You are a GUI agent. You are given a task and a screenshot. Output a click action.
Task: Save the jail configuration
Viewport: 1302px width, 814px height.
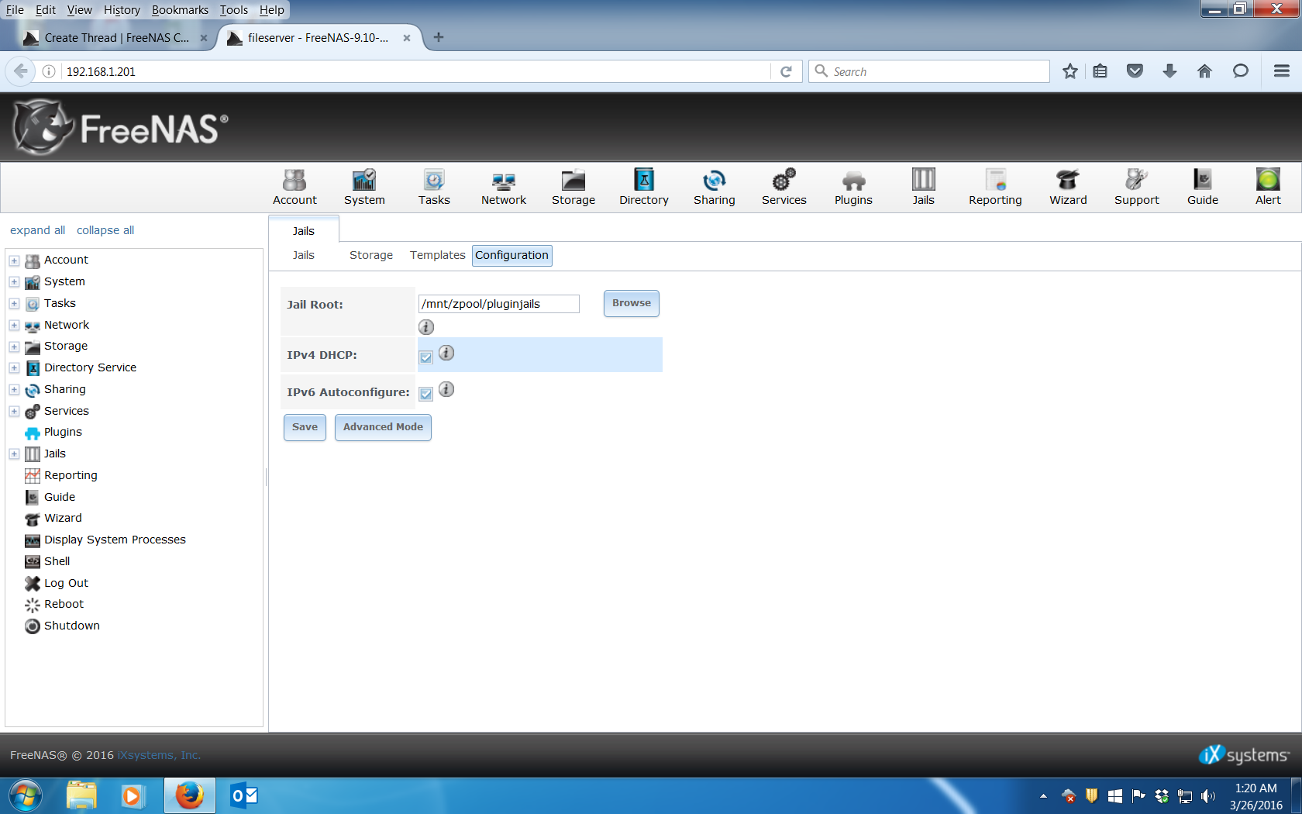pyautogui.click(x=305, y=427)
